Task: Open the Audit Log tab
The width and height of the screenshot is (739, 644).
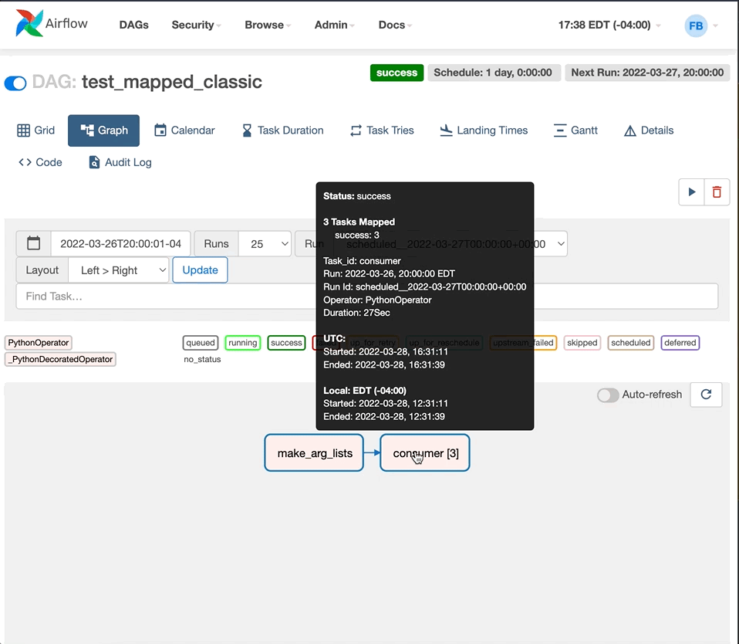Action: click(120, 162)
